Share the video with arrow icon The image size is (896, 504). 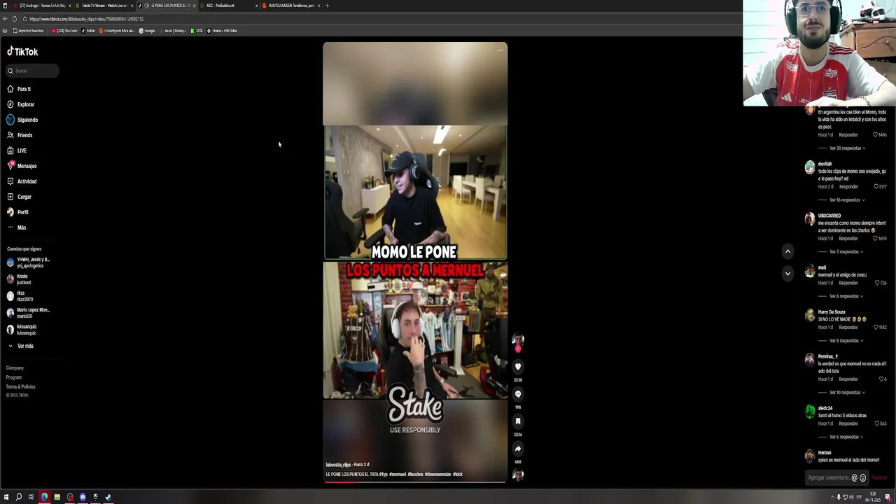click(x=518, y=449)
